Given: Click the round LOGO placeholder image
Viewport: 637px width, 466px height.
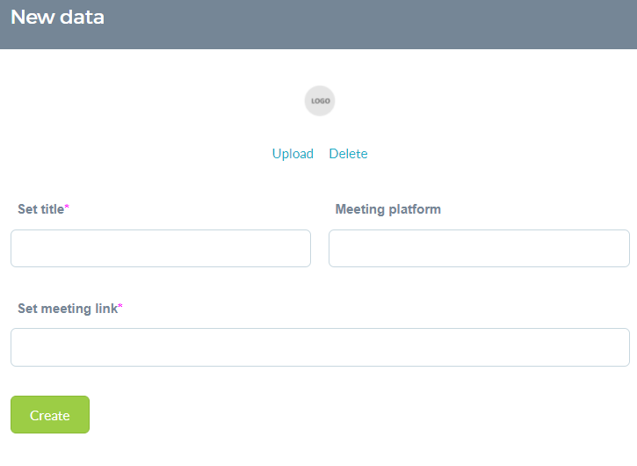Looking at the screenshot, I should click(x=320, y=101).
